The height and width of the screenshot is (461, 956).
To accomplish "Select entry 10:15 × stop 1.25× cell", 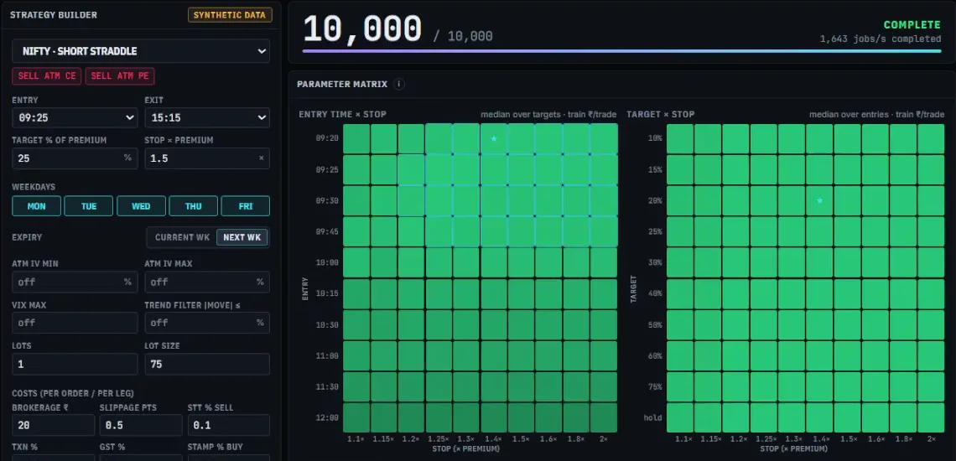I will click(x=439, y=294).
